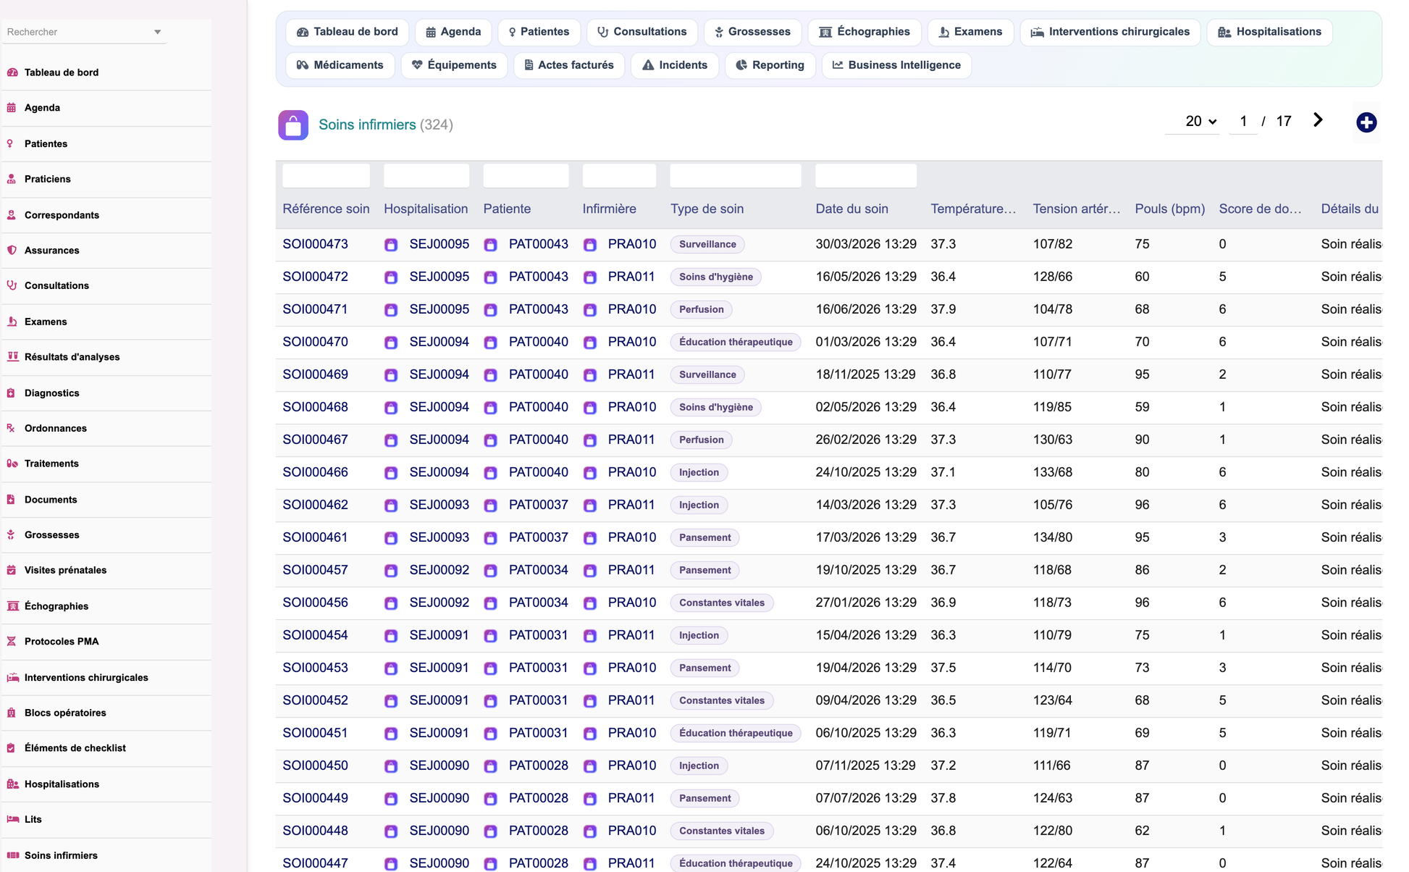Click the Agenda calendar icon in sidebar
This screenshot has width=1409, height=872.
12,108
